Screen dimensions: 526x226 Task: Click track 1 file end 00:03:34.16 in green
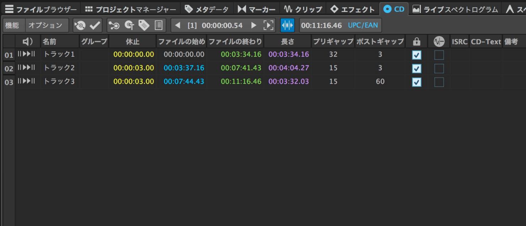[x=241, y=54]
